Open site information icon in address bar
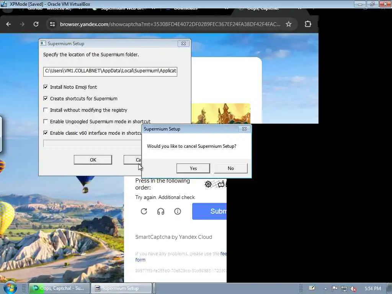This screenshot has height=294, width=392. 52,24
